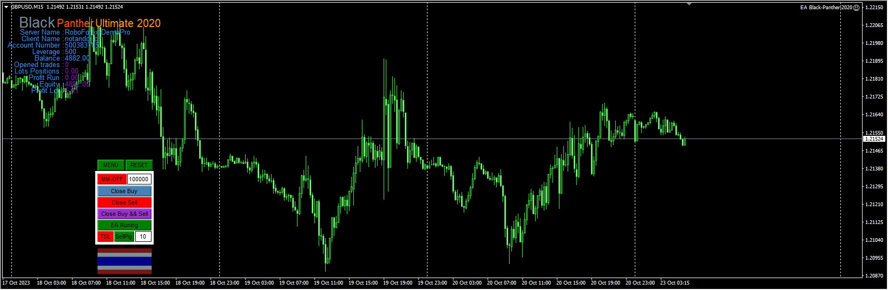The width and height of the screenshot is (888, 290).
Task: Open the chart dropdown arrow beside GBPUSD,M15
Action: (x=6, y=7)
